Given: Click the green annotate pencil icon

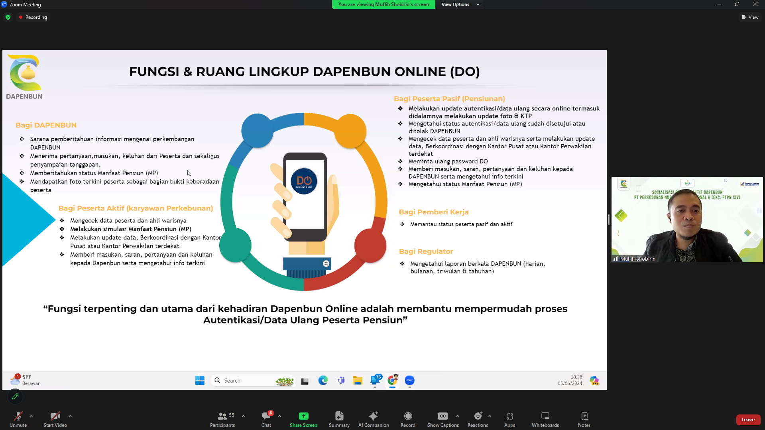Looking at the screenshot, I should [x=15, y=397].
